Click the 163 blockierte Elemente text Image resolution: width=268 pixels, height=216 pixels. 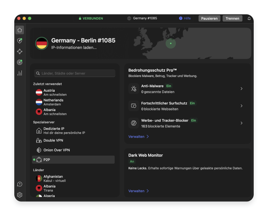click(x=161, y=126)
